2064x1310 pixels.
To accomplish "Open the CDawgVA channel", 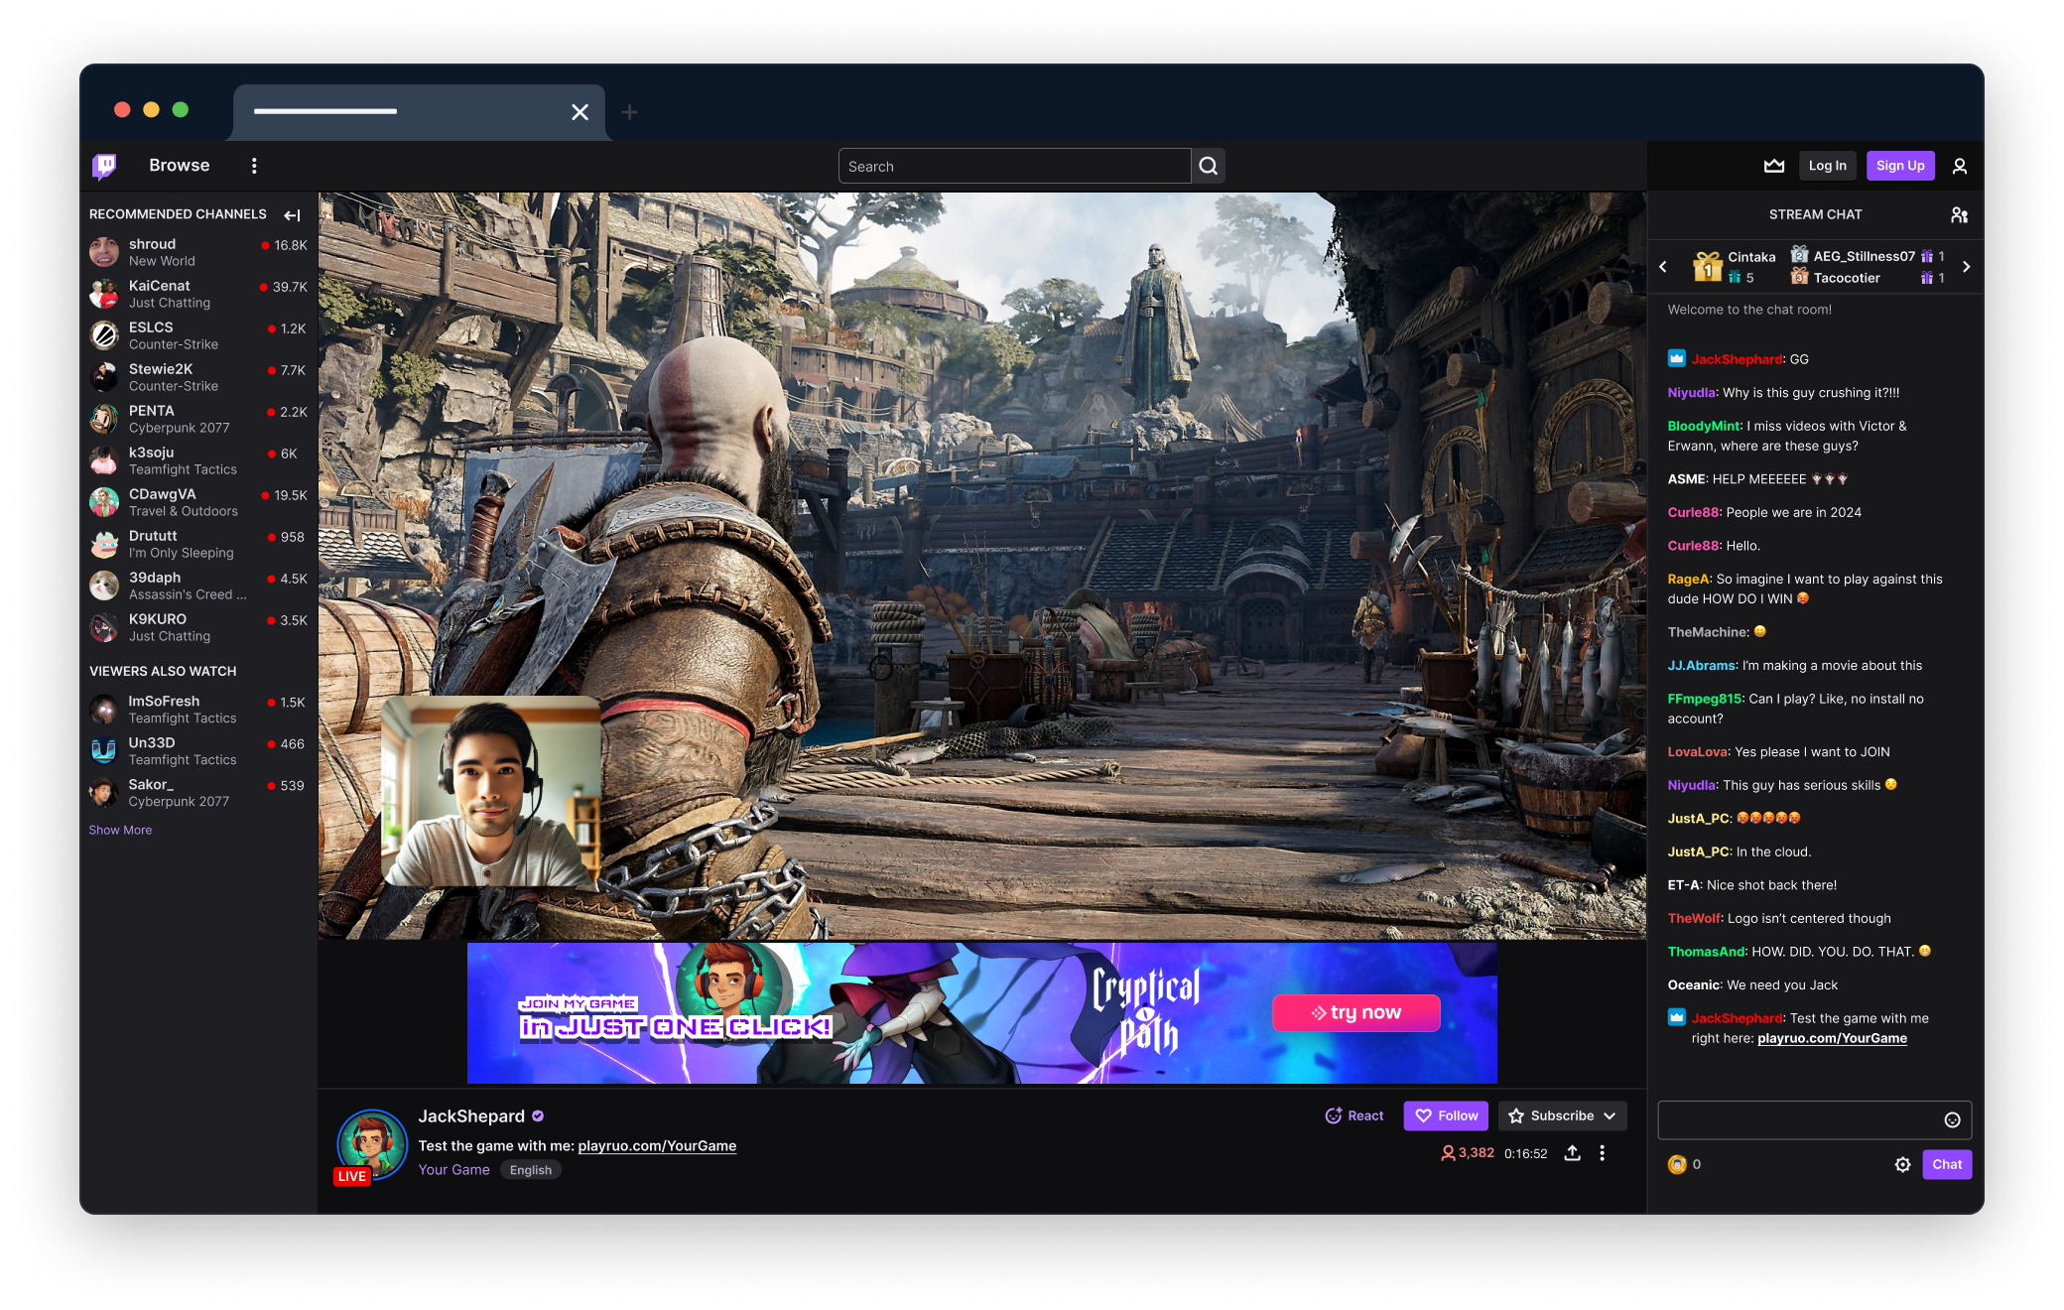I will click(198, 502).
